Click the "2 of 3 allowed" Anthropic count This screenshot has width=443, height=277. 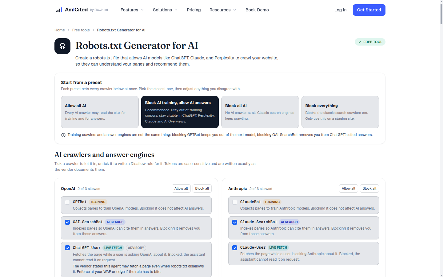click(x=261, y=189)
